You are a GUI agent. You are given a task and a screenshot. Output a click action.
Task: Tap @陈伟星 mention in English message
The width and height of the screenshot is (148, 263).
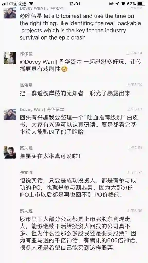(31, 16)
